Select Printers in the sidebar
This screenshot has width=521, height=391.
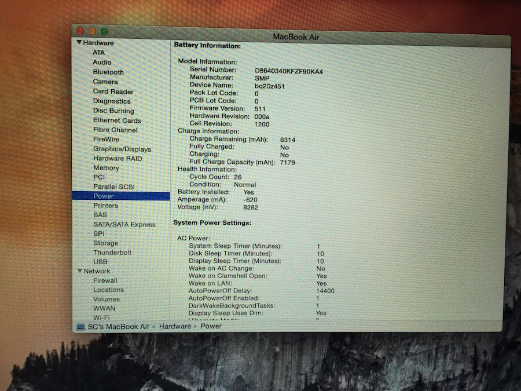coord(106,206)
